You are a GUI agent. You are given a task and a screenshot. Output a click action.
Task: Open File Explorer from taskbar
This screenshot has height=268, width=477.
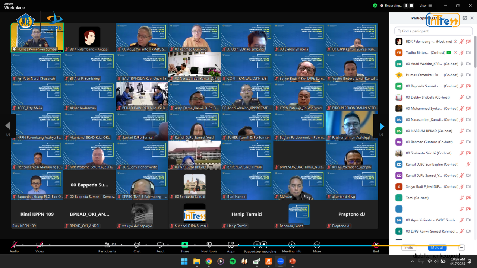[196, 261]
